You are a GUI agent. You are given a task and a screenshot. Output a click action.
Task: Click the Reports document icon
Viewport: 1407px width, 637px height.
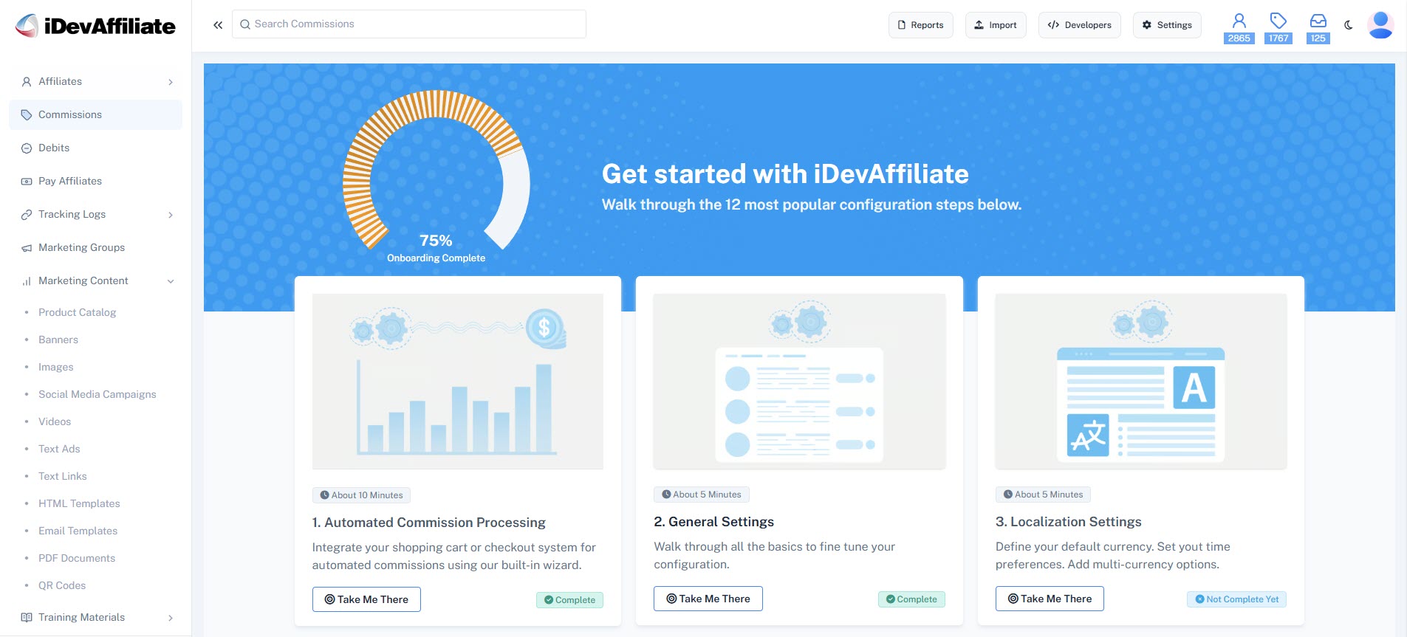pyautogui.click(x=902, y=25)
